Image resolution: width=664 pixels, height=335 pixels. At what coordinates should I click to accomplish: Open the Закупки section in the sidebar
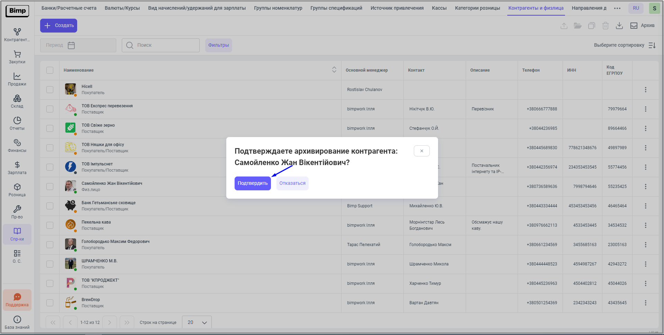pos(17,57)
